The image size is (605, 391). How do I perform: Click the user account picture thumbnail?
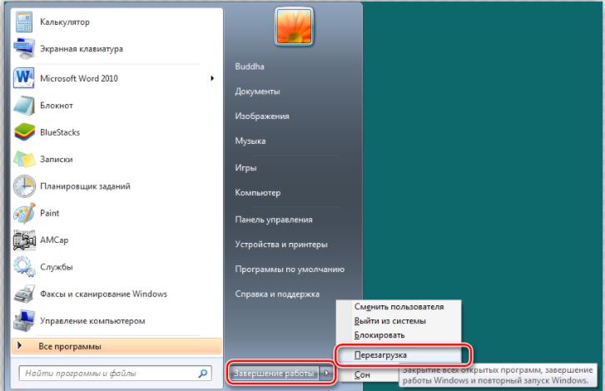click(294, 27)
